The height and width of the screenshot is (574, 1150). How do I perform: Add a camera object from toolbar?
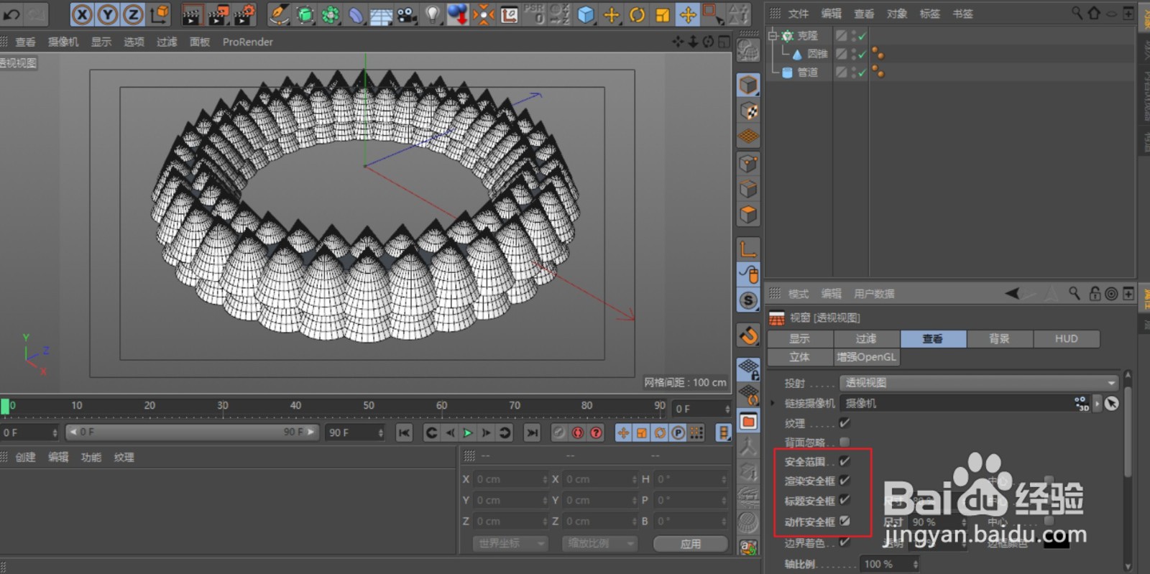pos(406,14)
